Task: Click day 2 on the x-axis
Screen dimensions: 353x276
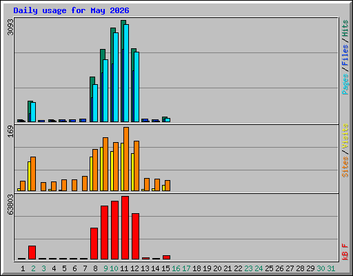Action: coord(33,268)
